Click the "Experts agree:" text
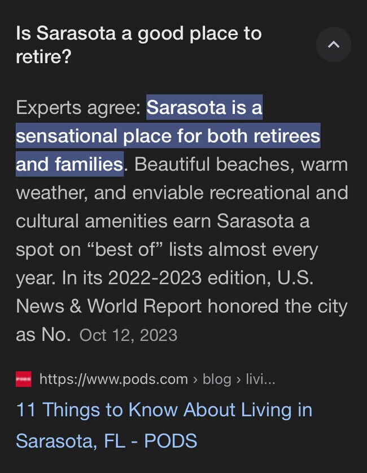Viewport: 367px width, 473px height. tap(78, 108)
